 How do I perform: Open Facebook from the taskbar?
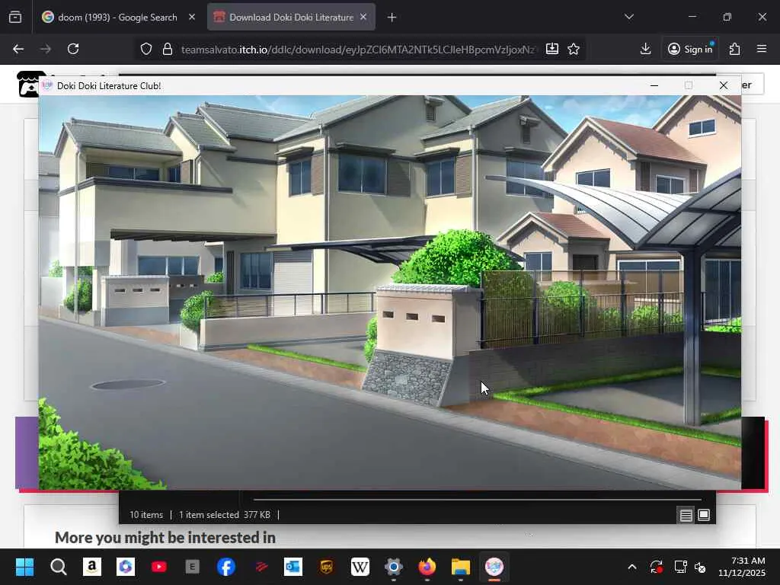click(x=225, y=567)
